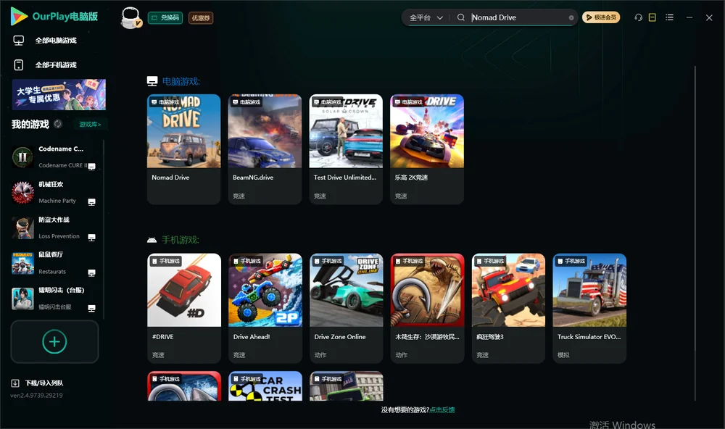Select 全部手机游戏 in the sidebar
Viewport: 725px width, 429px height.
56,65
